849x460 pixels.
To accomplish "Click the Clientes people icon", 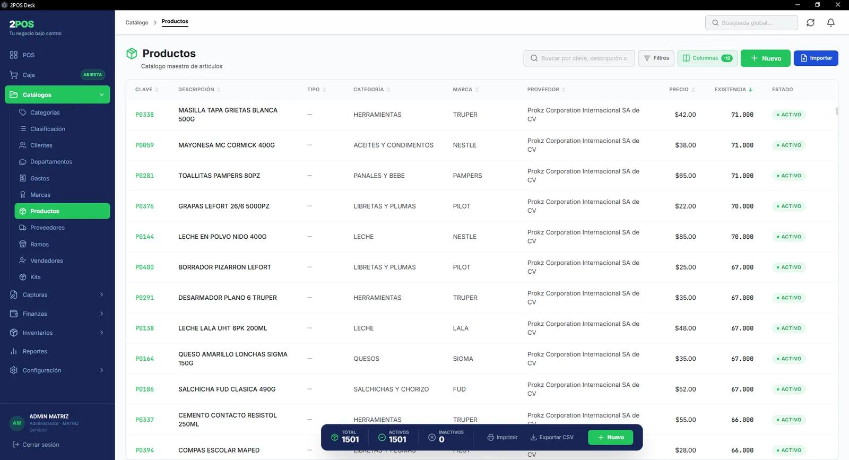I will click(x=23, y=145).
